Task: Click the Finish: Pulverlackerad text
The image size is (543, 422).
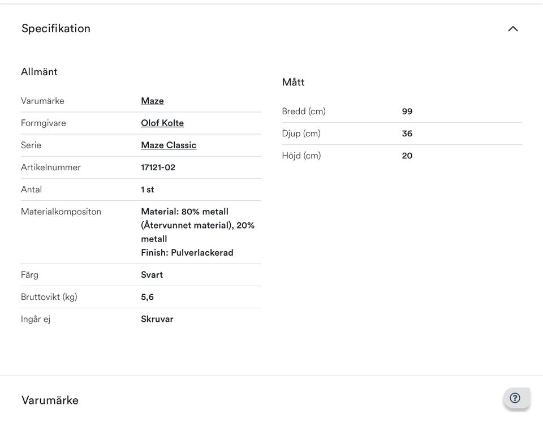Action: (x=187, y=252)
